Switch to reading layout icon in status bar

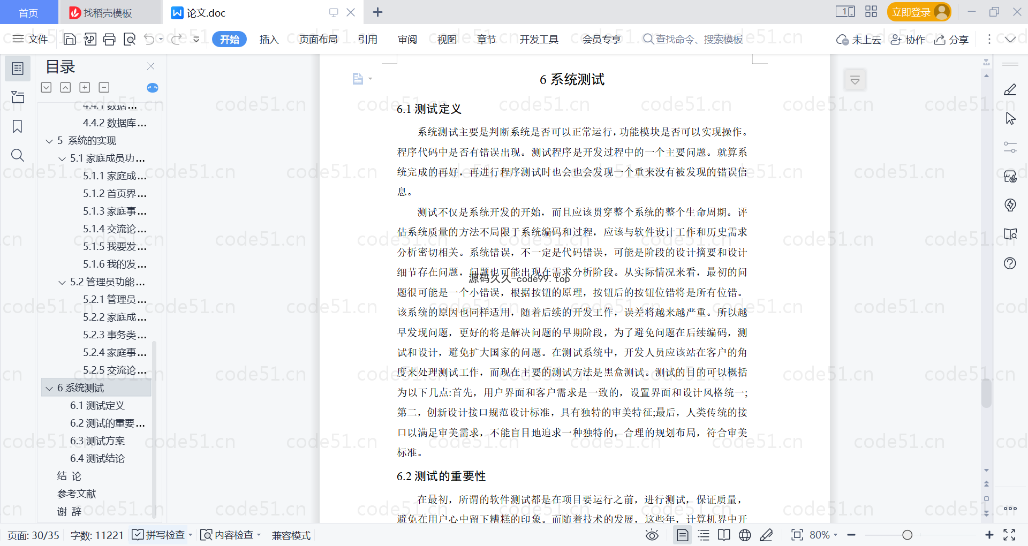(x=724, y=535)
